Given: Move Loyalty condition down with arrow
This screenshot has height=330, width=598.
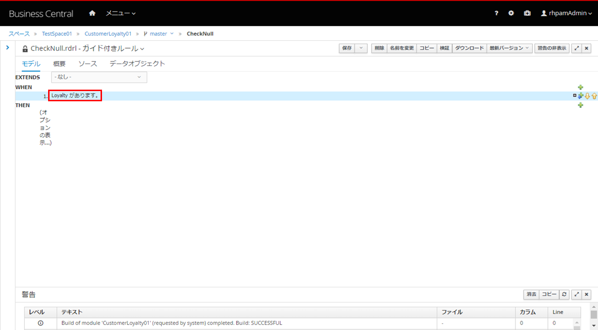Looking at the screenshot, I should coord(587,96).
